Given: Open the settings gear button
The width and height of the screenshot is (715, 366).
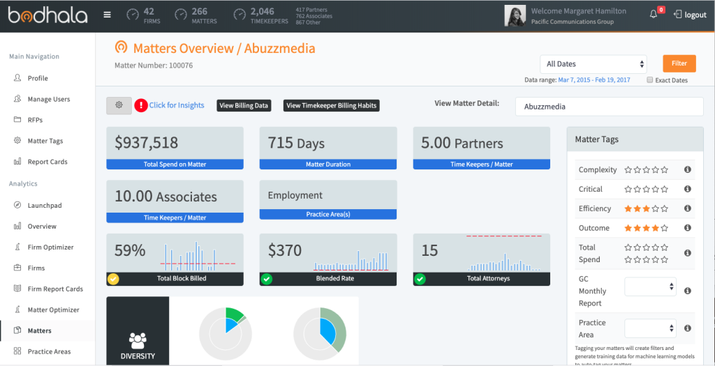Looking at the screenshot, I should 119,105.
